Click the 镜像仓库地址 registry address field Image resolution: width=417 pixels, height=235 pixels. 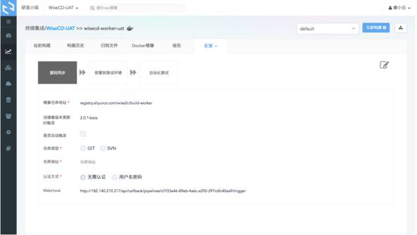tap(116, 103)
